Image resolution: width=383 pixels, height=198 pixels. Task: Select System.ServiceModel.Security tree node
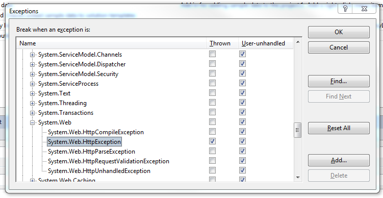click(x=78, y=74)
